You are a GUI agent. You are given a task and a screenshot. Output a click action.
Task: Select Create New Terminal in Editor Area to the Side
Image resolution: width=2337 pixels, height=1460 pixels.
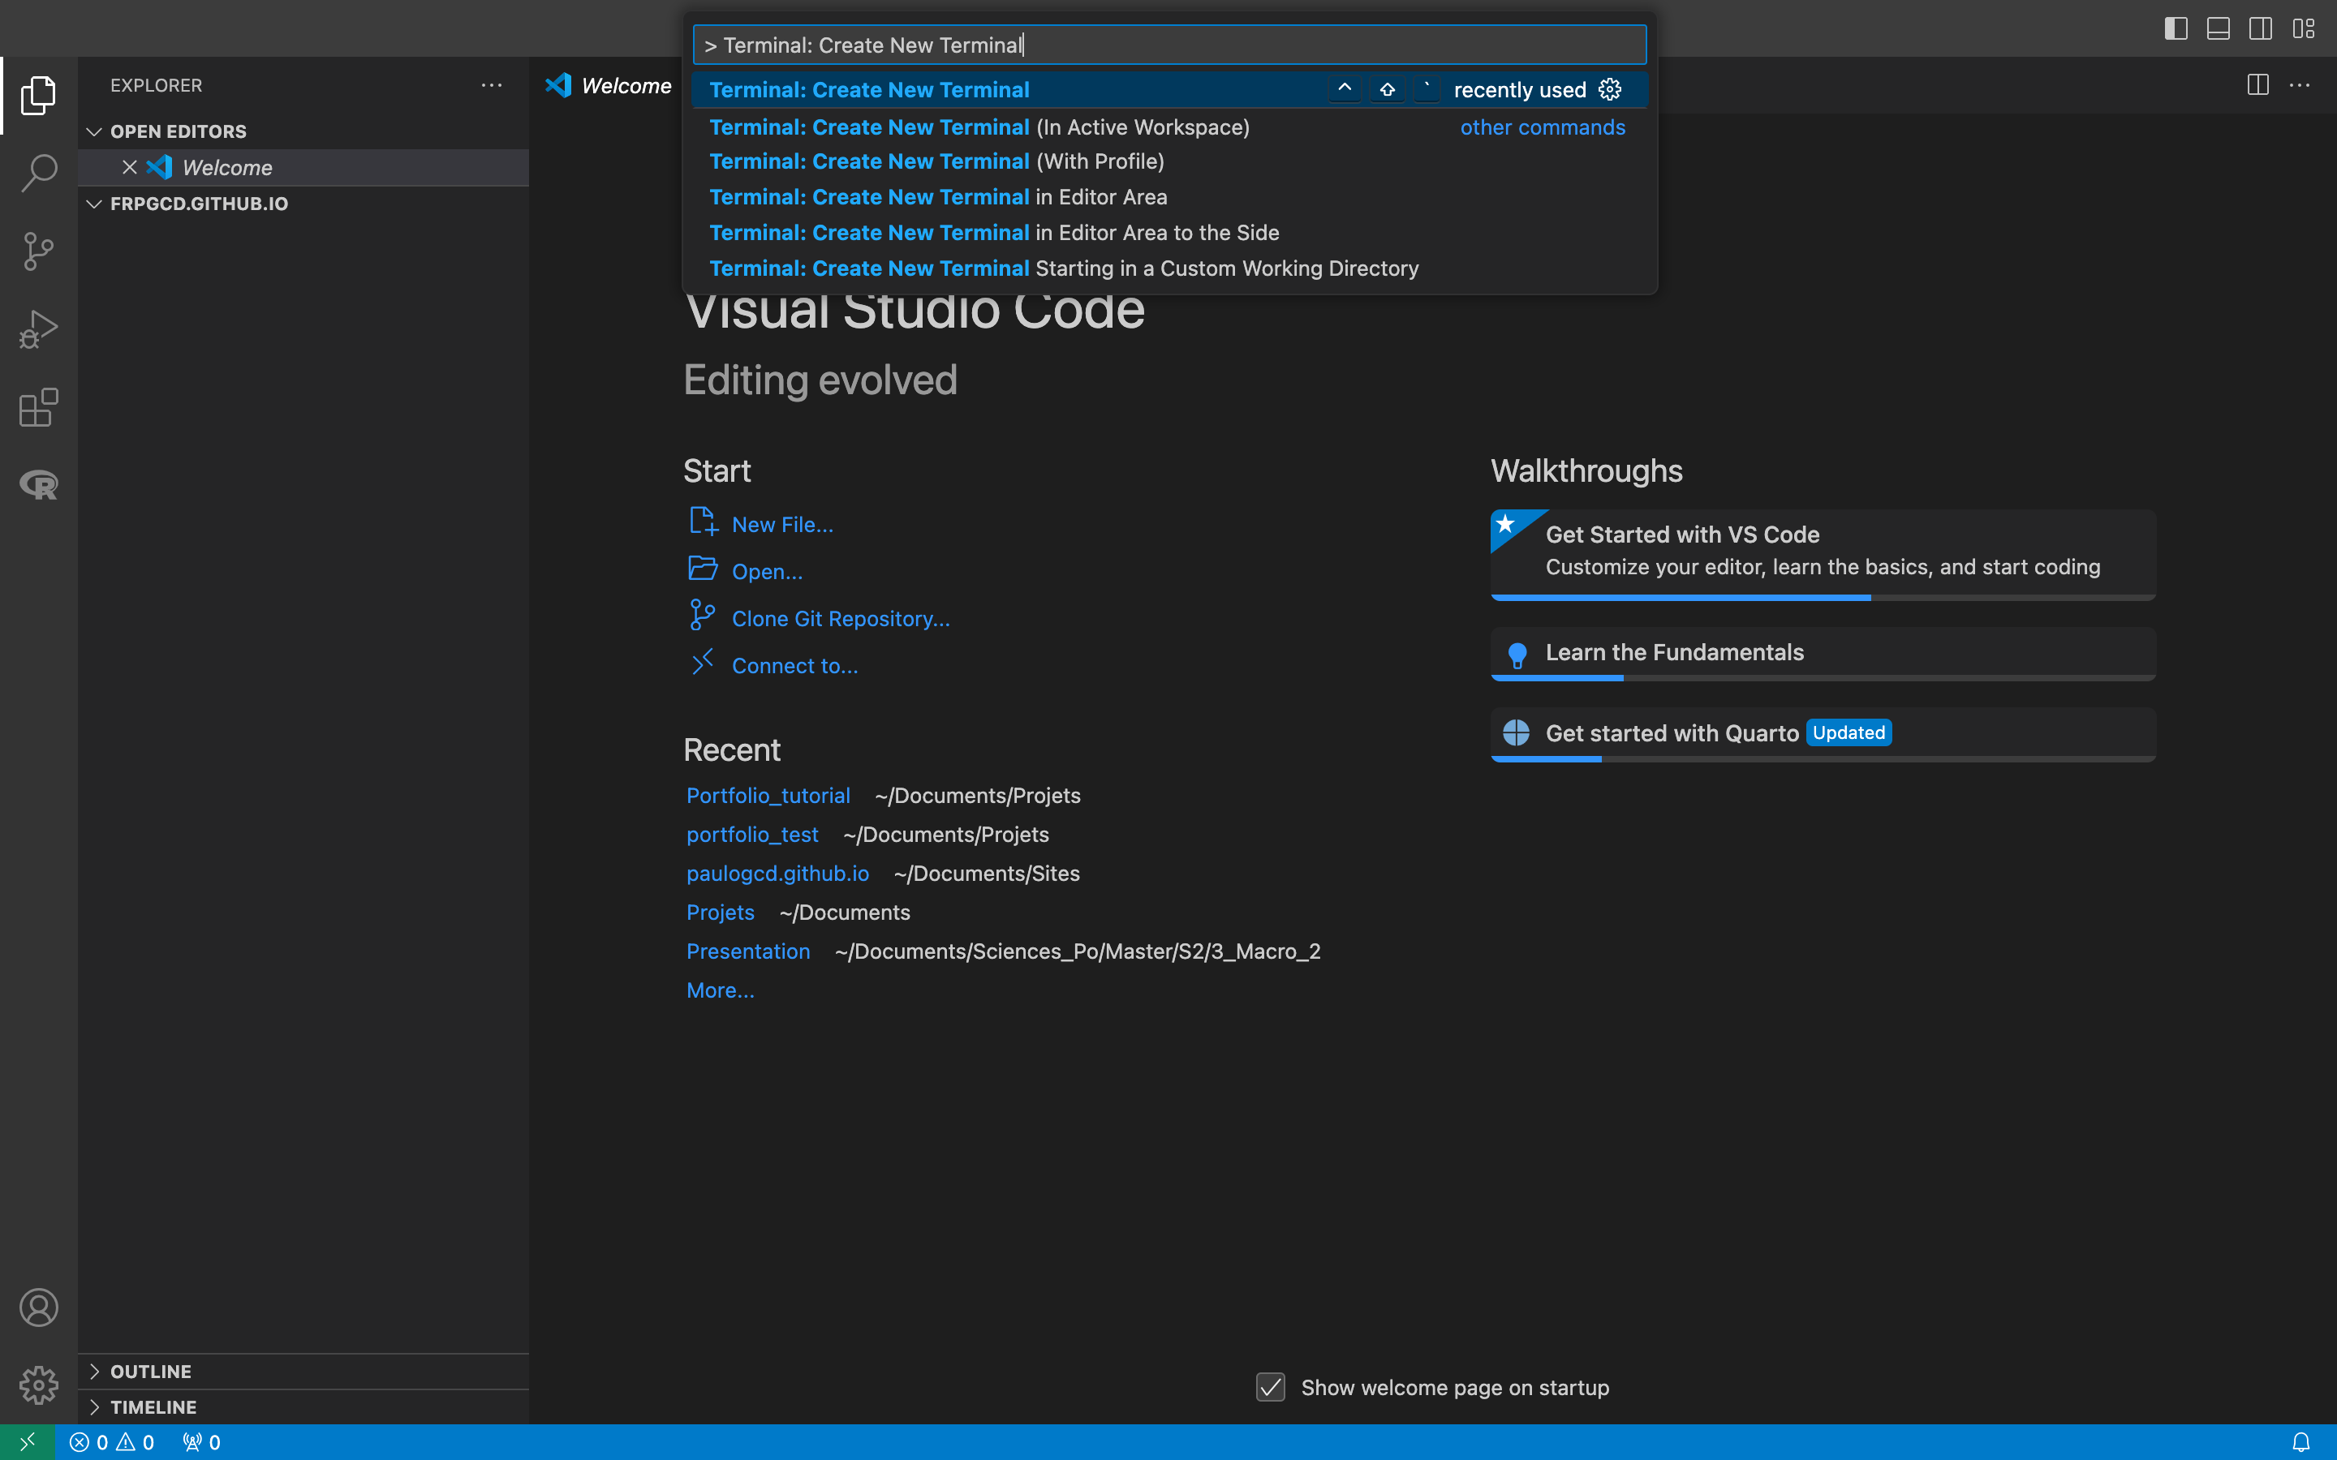[x=1169, y=233]
